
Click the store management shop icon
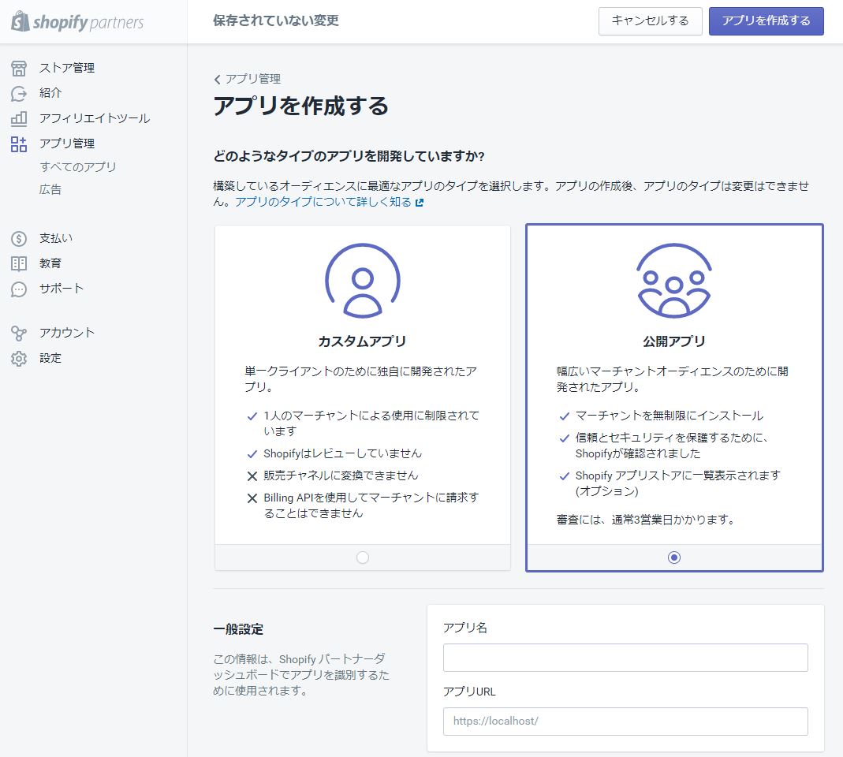[x=19, y=68]
